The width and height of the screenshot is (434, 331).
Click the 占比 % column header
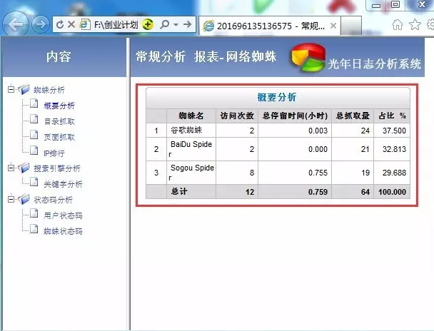pos(392,116)
